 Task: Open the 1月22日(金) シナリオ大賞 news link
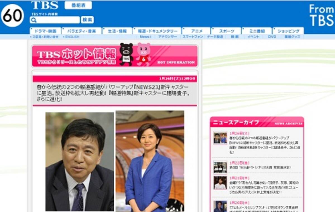pyautogui.click(x=260, y=167)
